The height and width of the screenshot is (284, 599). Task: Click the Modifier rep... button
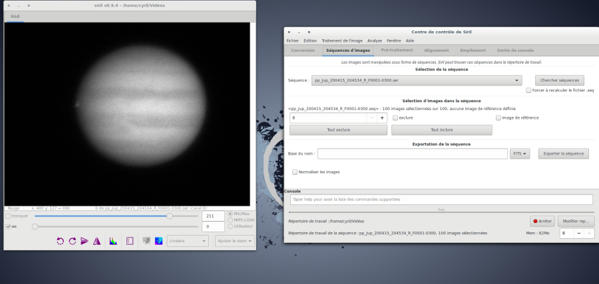point(576,221)
